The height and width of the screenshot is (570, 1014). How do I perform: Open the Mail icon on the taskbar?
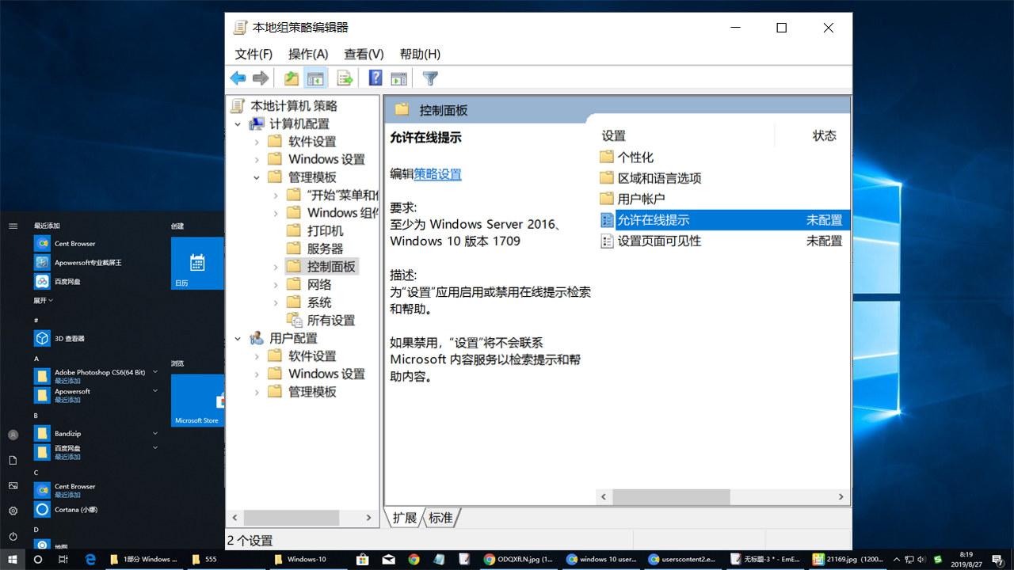point(388,559)
